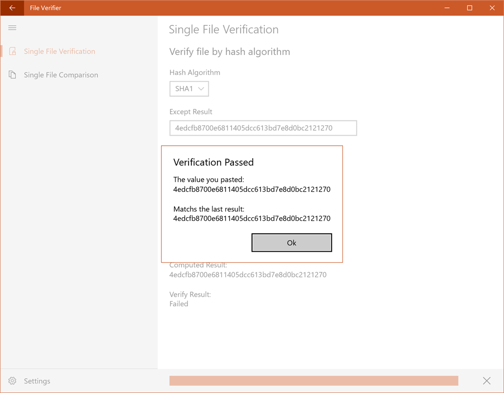The height and width of the screenshot is (393, 504).
Task: Select the Single File Verification nav item
Action: (x=59, y=51)
